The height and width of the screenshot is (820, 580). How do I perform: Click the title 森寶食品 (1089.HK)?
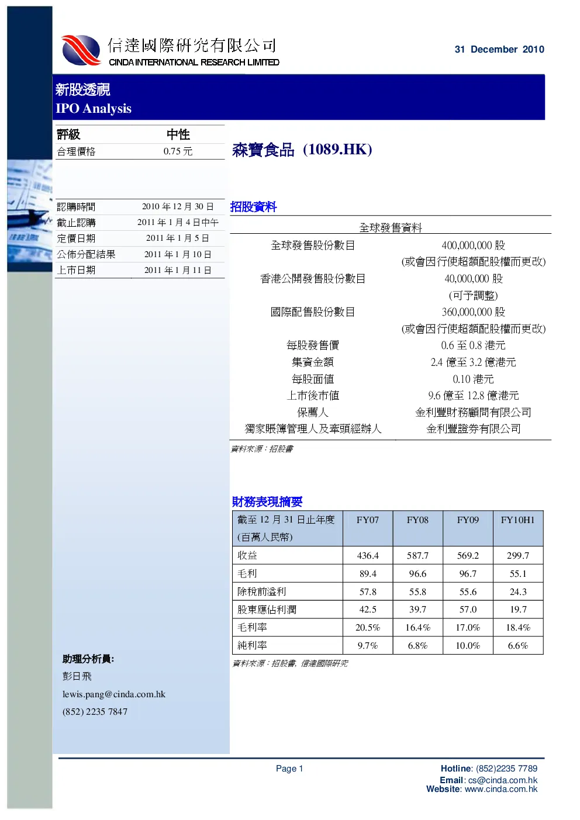coord(302,150)
